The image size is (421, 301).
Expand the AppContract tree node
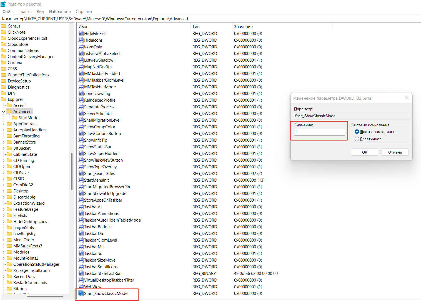pyautogui.click(x=4, y=124)
